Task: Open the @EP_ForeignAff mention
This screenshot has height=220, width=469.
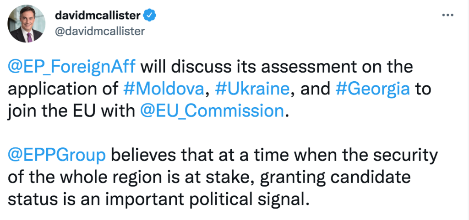Action: pyautogui.click(x=71, y=67)
